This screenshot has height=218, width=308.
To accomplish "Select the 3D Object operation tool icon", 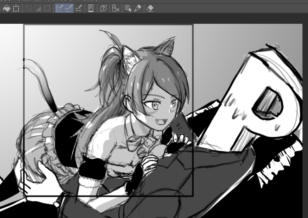I will (x=128, y=9).
